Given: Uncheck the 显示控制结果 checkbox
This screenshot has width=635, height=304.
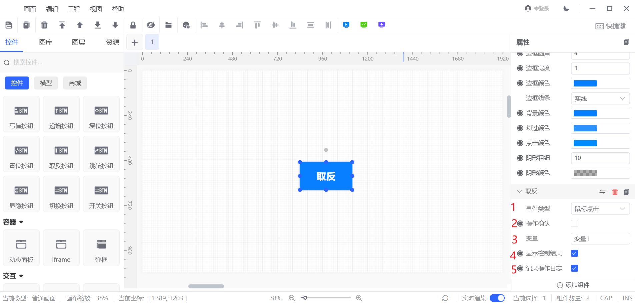Looking at the screenshot, I should 574,253.
